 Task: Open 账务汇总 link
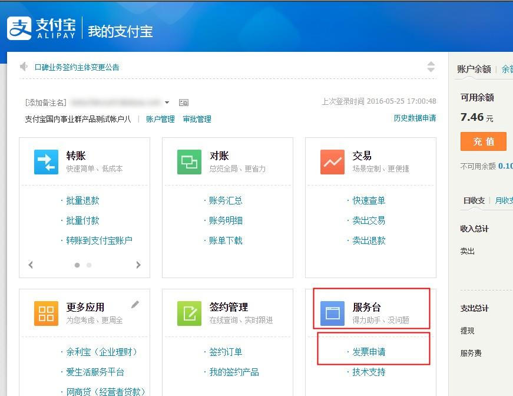(x=226, y=200)
